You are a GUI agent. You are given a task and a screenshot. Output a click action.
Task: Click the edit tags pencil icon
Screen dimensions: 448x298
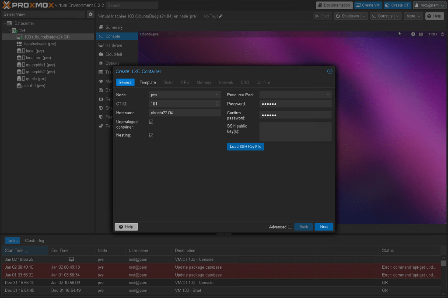coord(220,16)
